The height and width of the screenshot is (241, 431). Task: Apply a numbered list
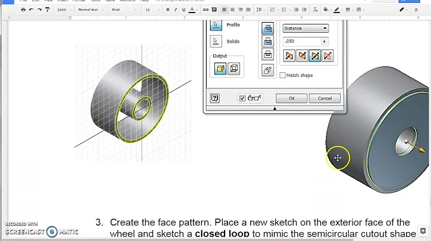coord(272,10)
